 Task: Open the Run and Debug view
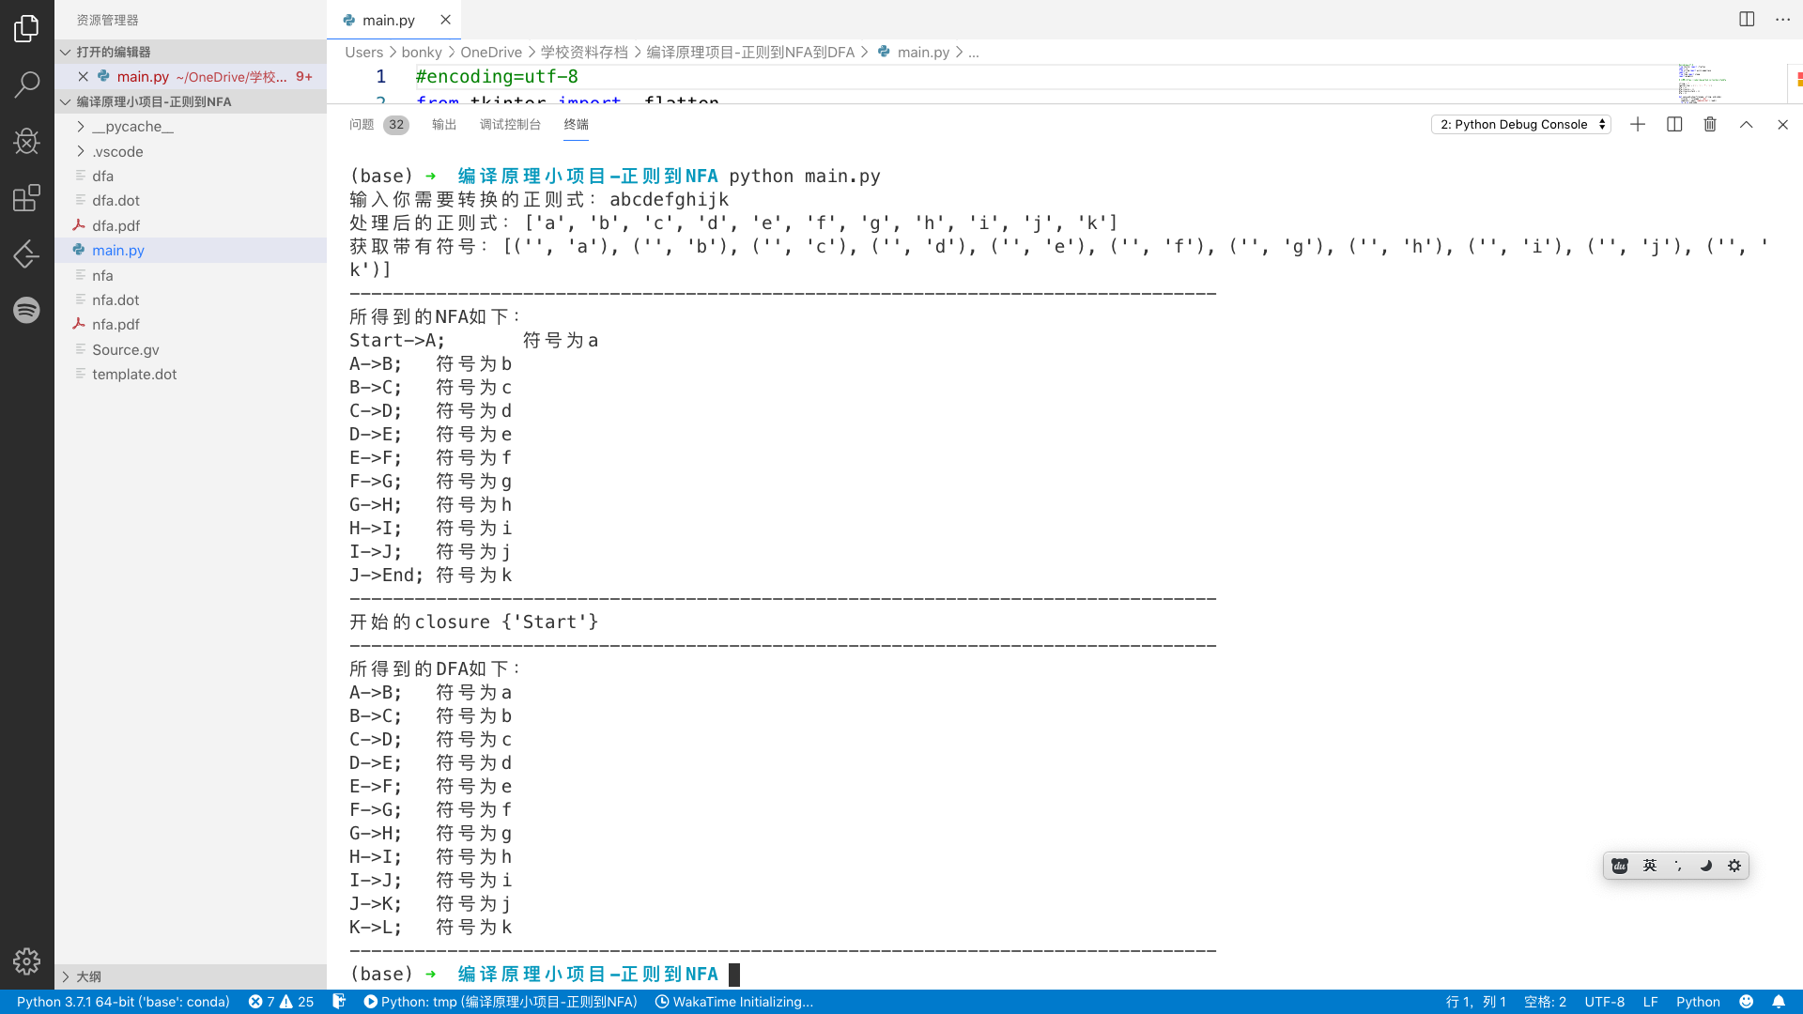(x=26, y=141)
